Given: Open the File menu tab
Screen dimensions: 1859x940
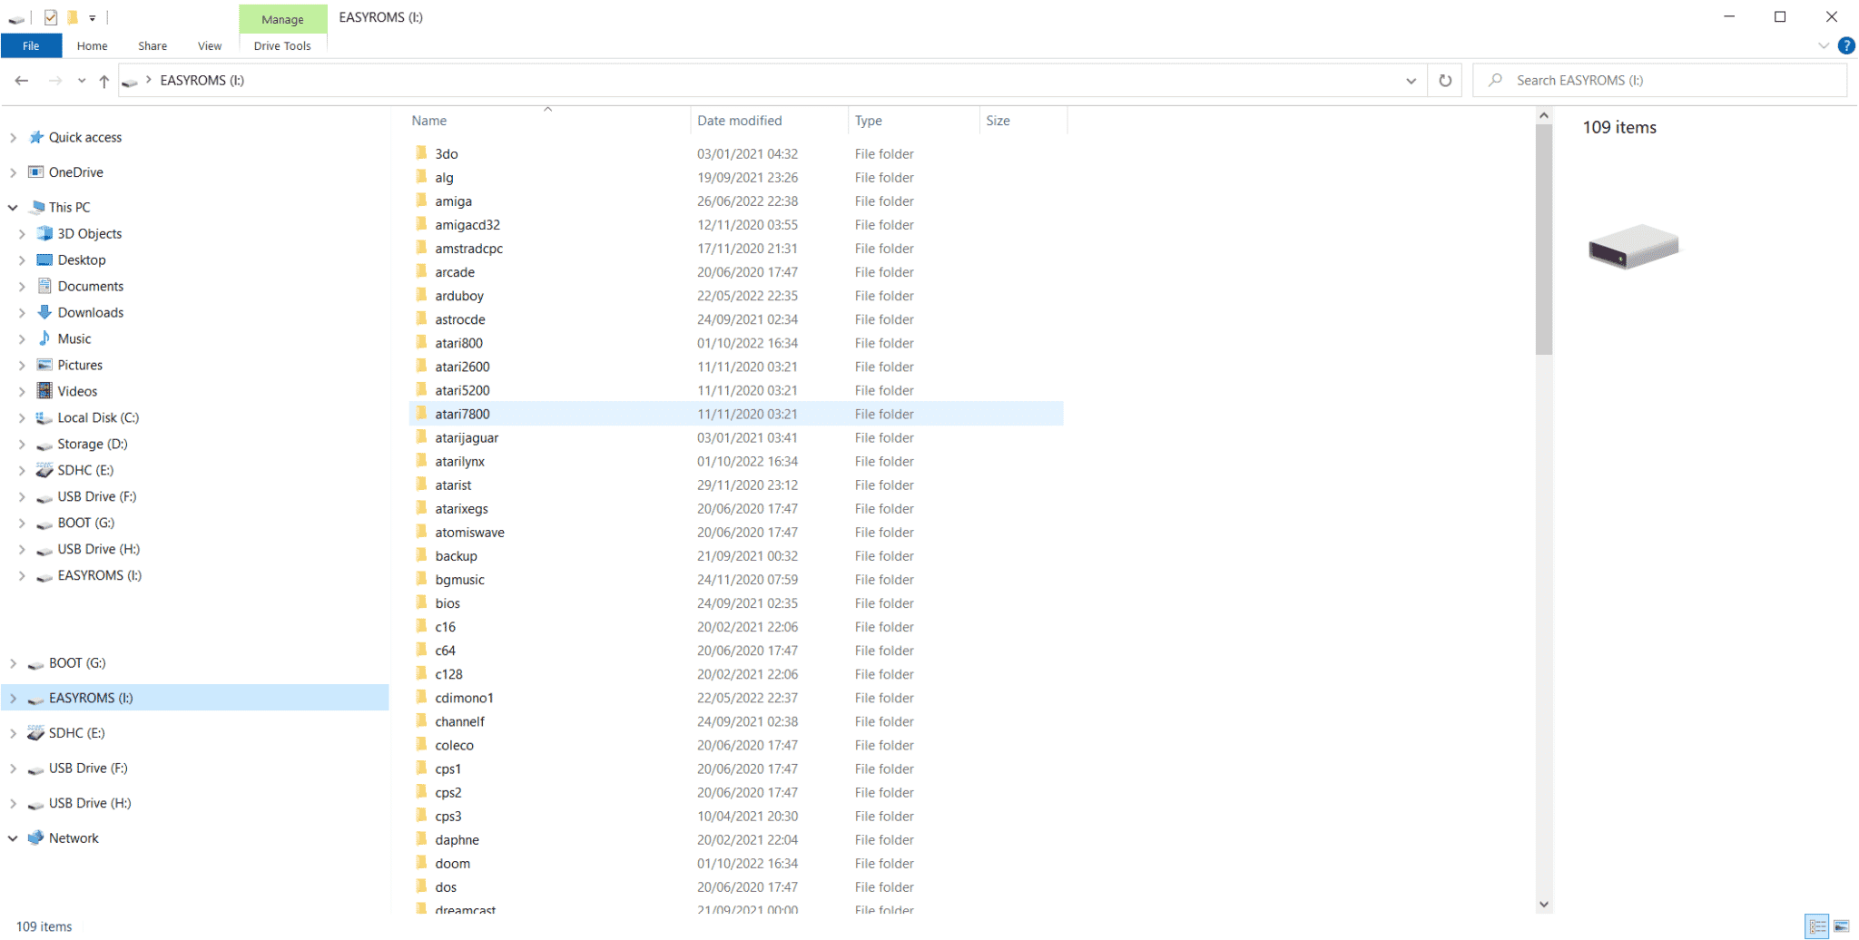Looking at the screenshot, I should tap(31, 45).
